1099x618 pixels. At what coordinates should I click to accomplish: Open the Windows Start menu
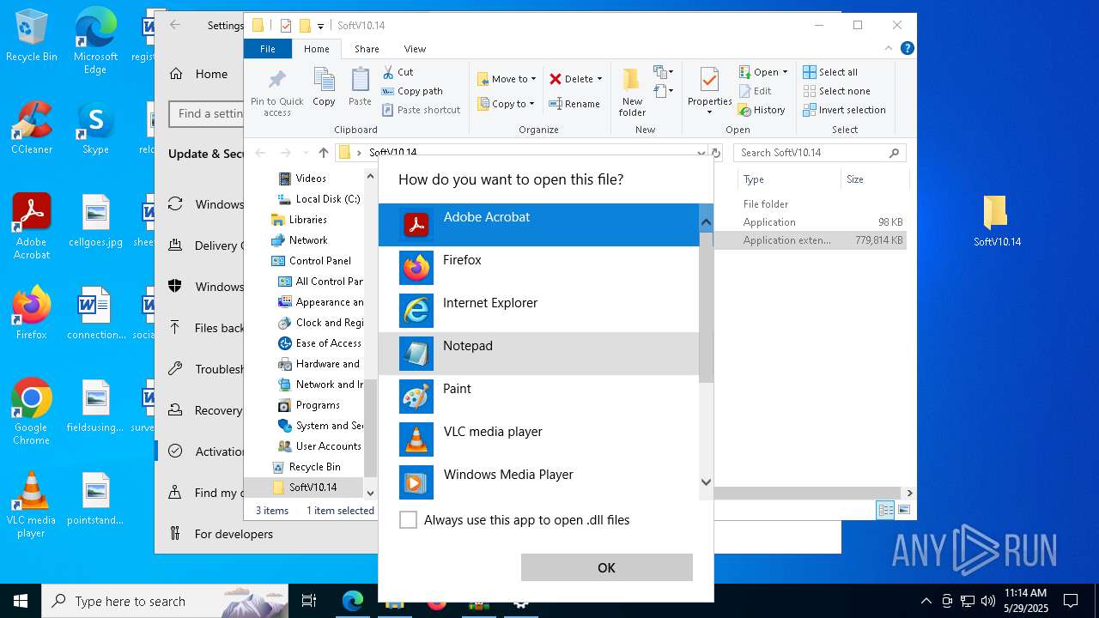coord(21,601)
